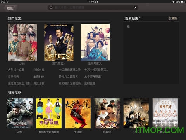Open the 铁在烧 recommended poster
This screenshot has width=186, height=140.
point(107,114)
